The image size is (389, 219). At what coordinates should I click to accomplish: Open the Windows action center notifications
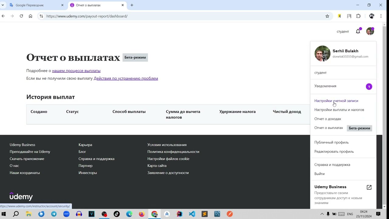tap(378, 214)
